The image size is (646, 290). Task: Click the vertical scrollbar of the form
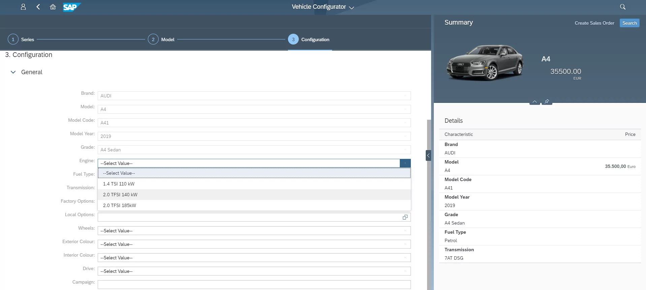[x=429, y=205]
